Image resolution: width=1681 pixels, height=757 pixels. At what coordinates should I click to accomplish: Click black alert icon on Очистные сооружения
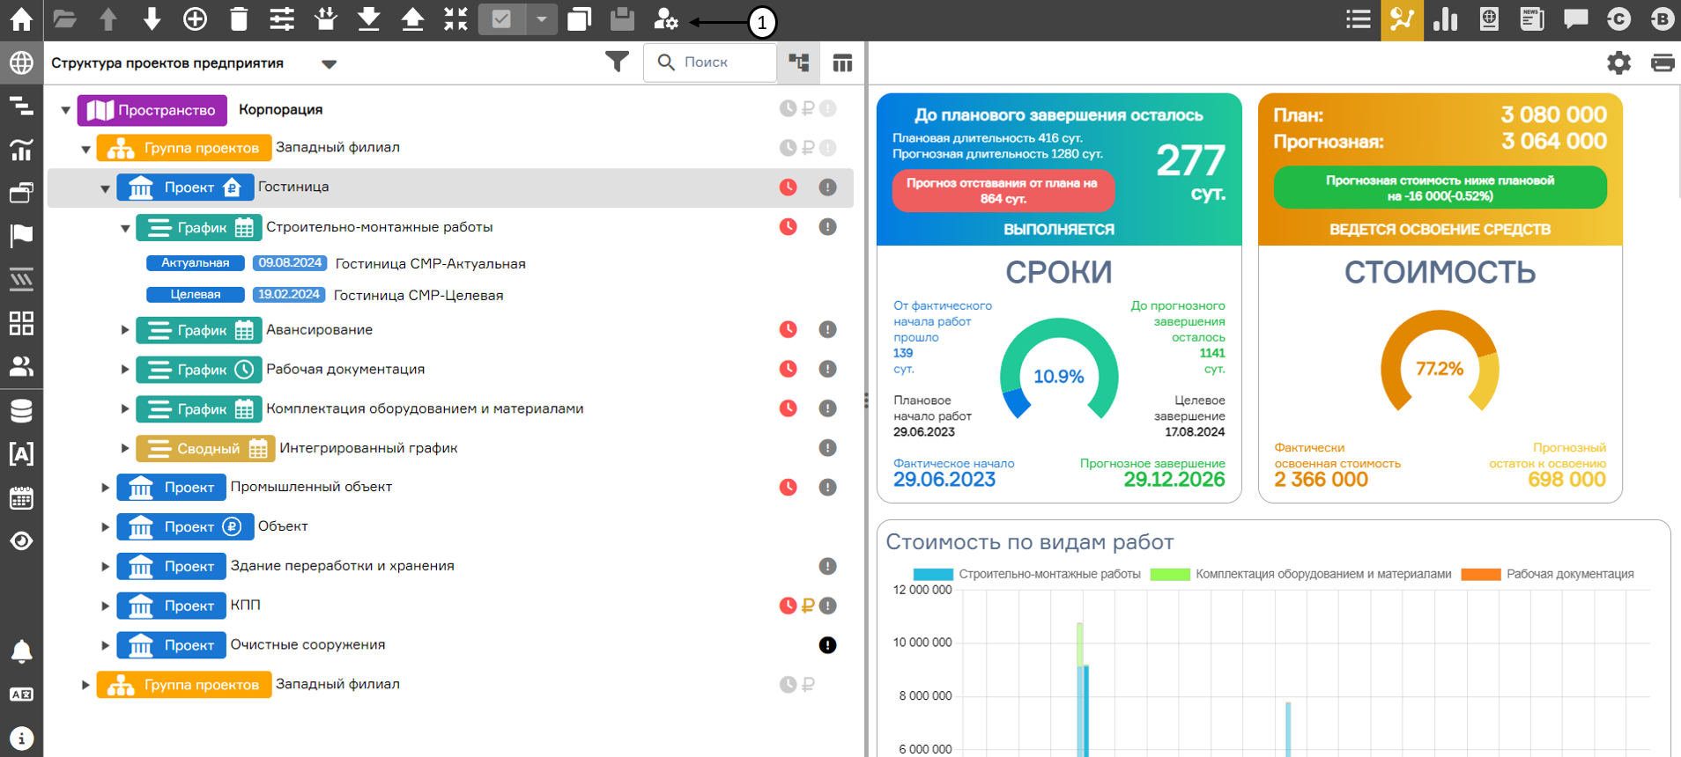pos(827,645)
